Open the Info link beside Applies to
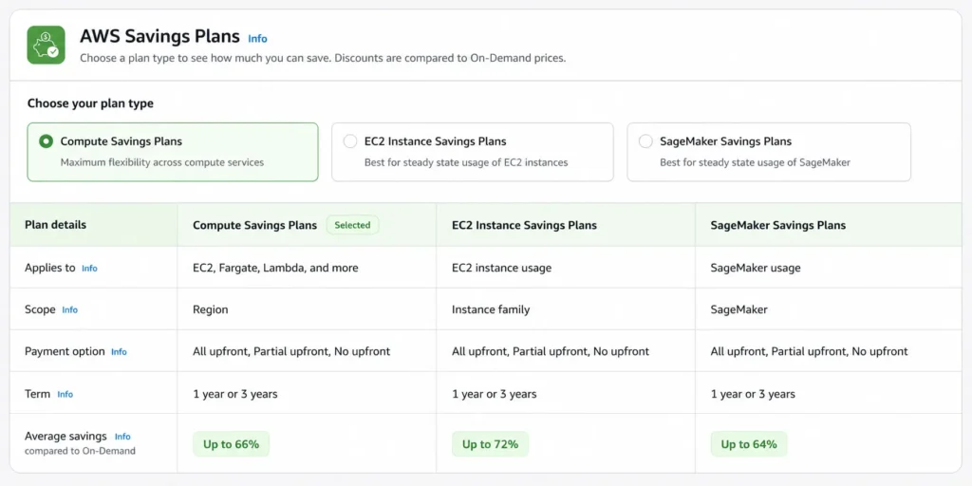Viewport: 972px width, 486px height. click(x=89, y=269)
